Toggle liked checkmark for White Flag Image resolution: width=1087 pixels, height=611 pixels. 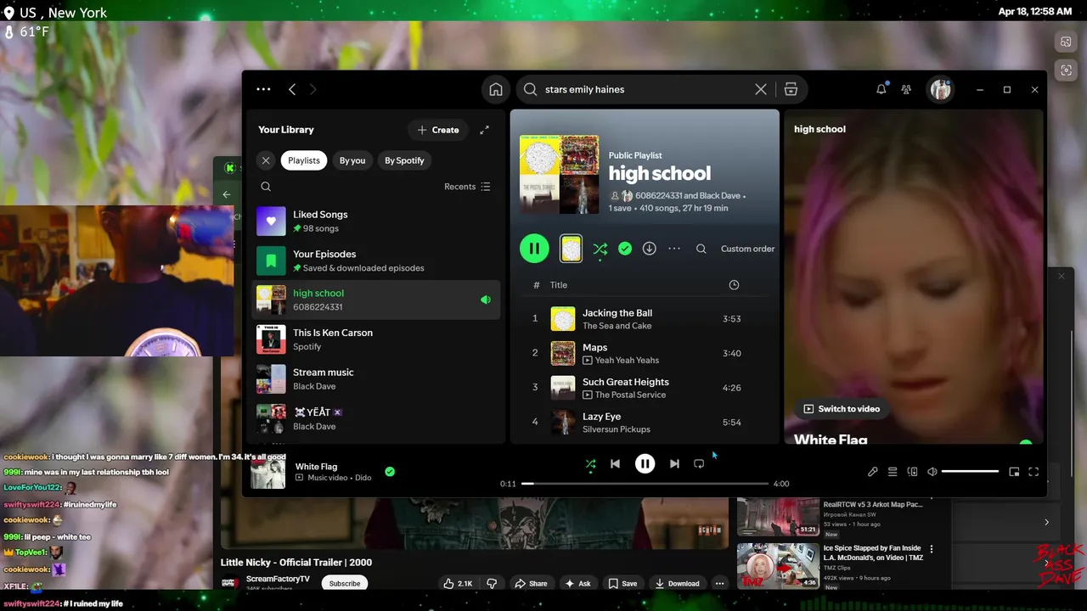pos(390,472)
